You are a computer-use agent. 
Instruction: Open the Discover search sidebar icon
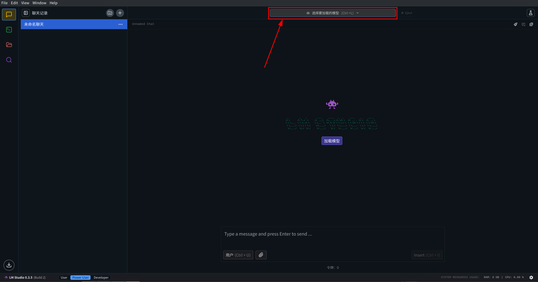[x=9, y=60]
